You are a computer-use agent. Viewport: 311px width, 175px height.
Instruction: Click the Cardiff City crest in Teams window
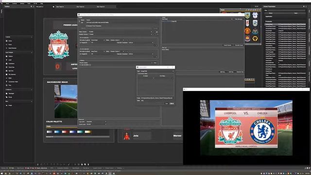(x=255, y=15)
